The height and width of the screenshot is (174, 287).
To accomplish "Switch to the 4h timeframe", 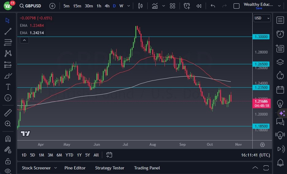I will point(107,6).
